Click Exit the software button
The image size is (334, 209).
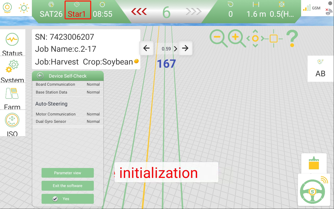(67, 186)
